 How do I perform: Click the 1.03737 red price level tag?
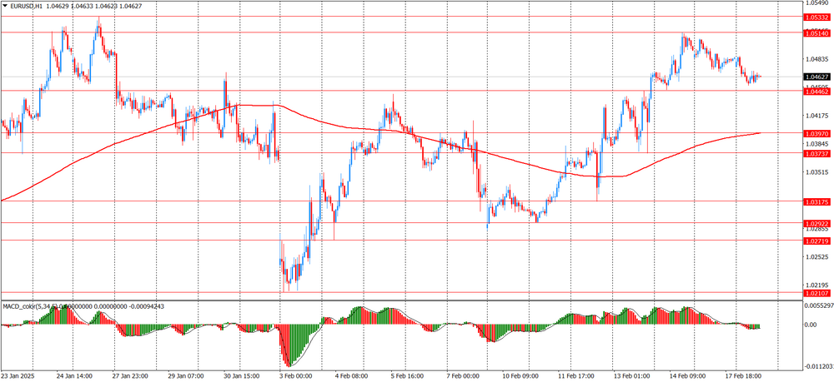point(816,153)
